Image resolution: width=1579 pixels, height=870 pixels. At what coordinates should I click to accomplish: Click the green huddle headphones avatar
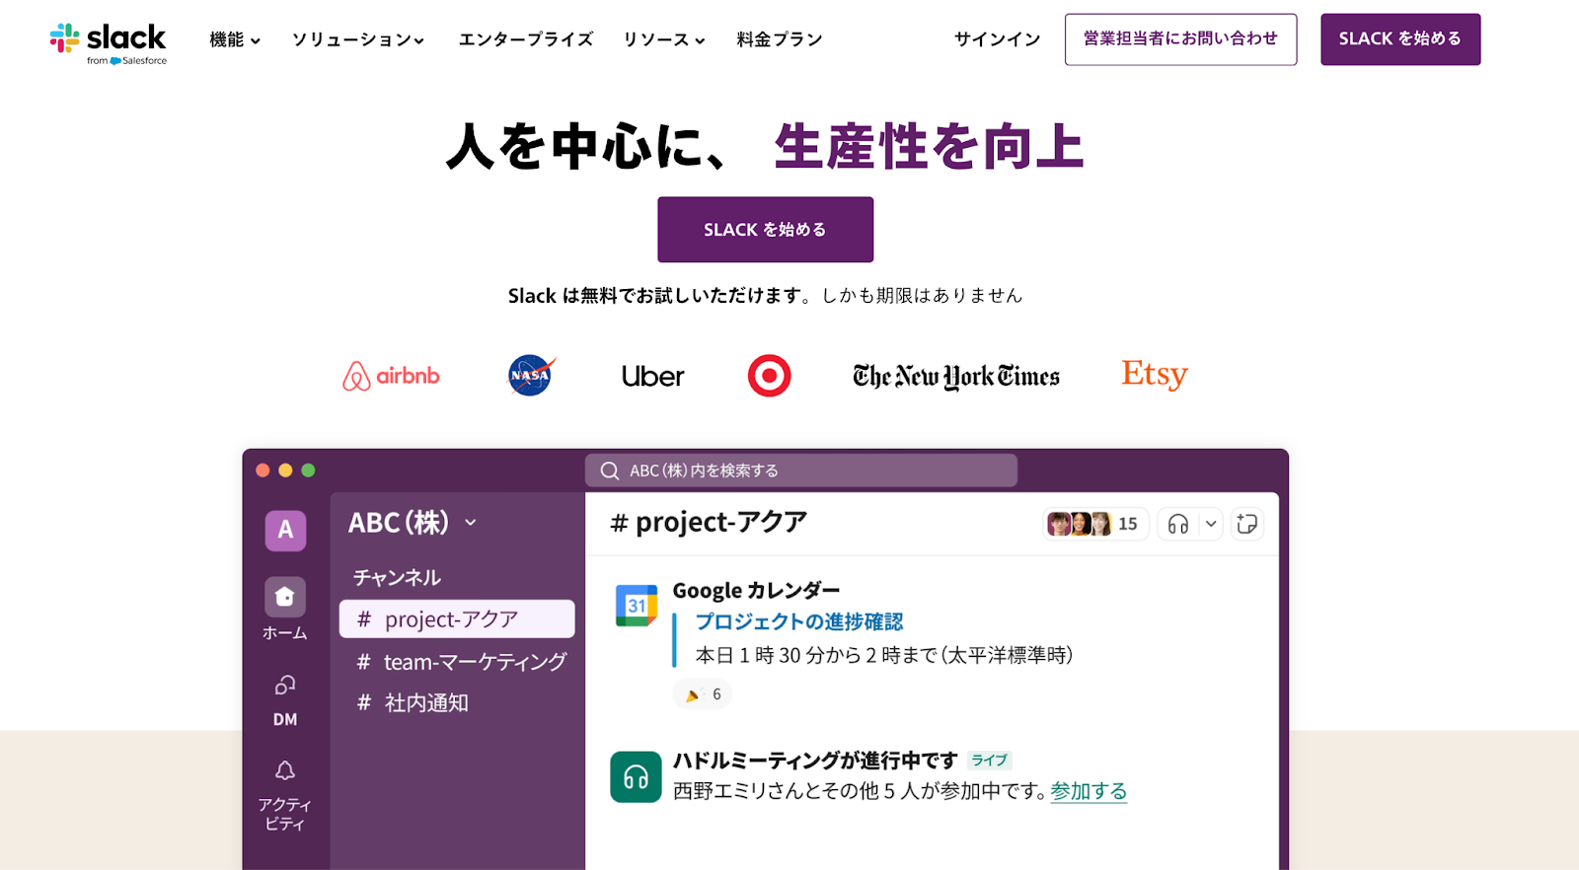click(x=636, y=777)
